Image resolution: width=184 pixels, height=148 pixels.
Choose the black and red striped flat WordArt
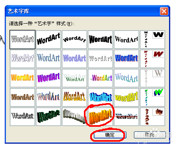click(126, 117)
